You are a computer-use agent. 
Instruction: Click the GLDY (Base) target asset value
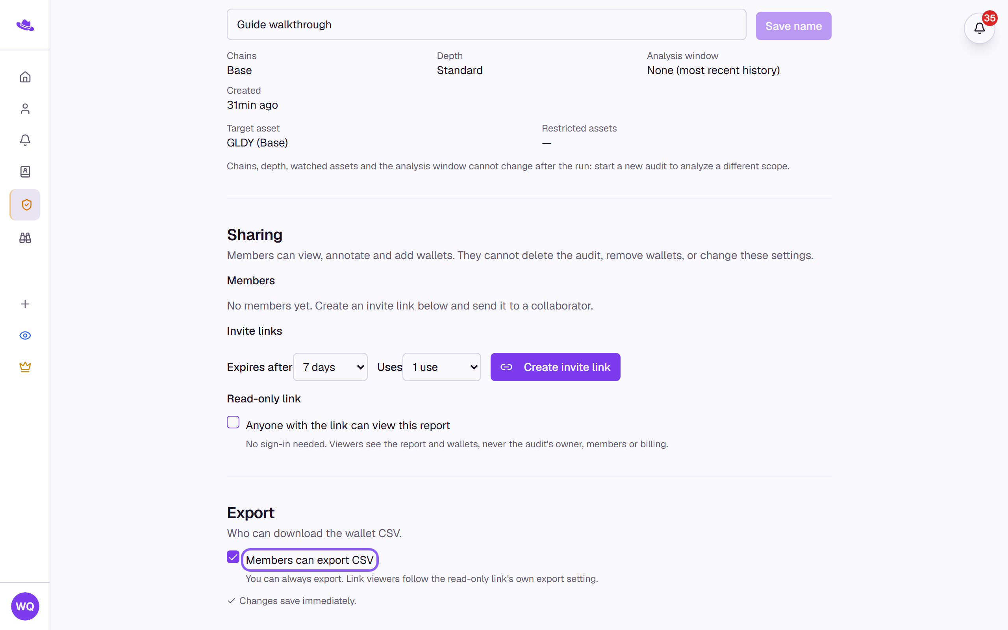(x=258, y=143)
